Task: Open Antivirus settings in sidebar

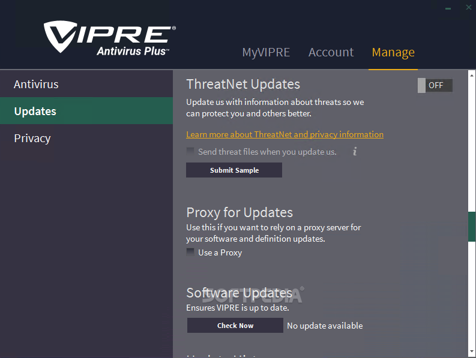Action: pos(86,84)
